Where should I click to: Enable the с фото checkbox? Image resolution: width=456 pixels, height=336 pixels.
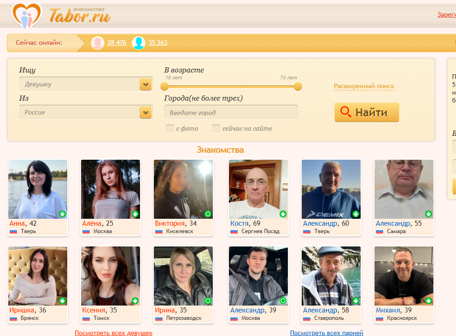point(170,128)
